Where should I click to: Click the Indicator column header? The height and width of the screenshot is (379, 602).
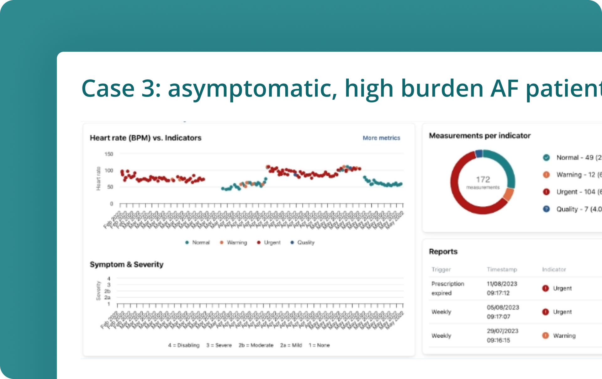pos(554,269)
